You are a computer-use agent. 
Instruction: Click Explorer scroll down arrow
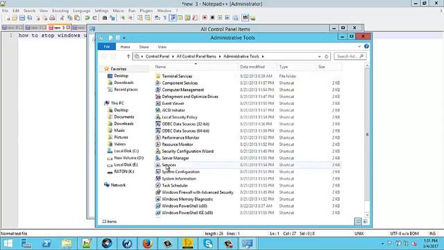(x=367, y=215)
